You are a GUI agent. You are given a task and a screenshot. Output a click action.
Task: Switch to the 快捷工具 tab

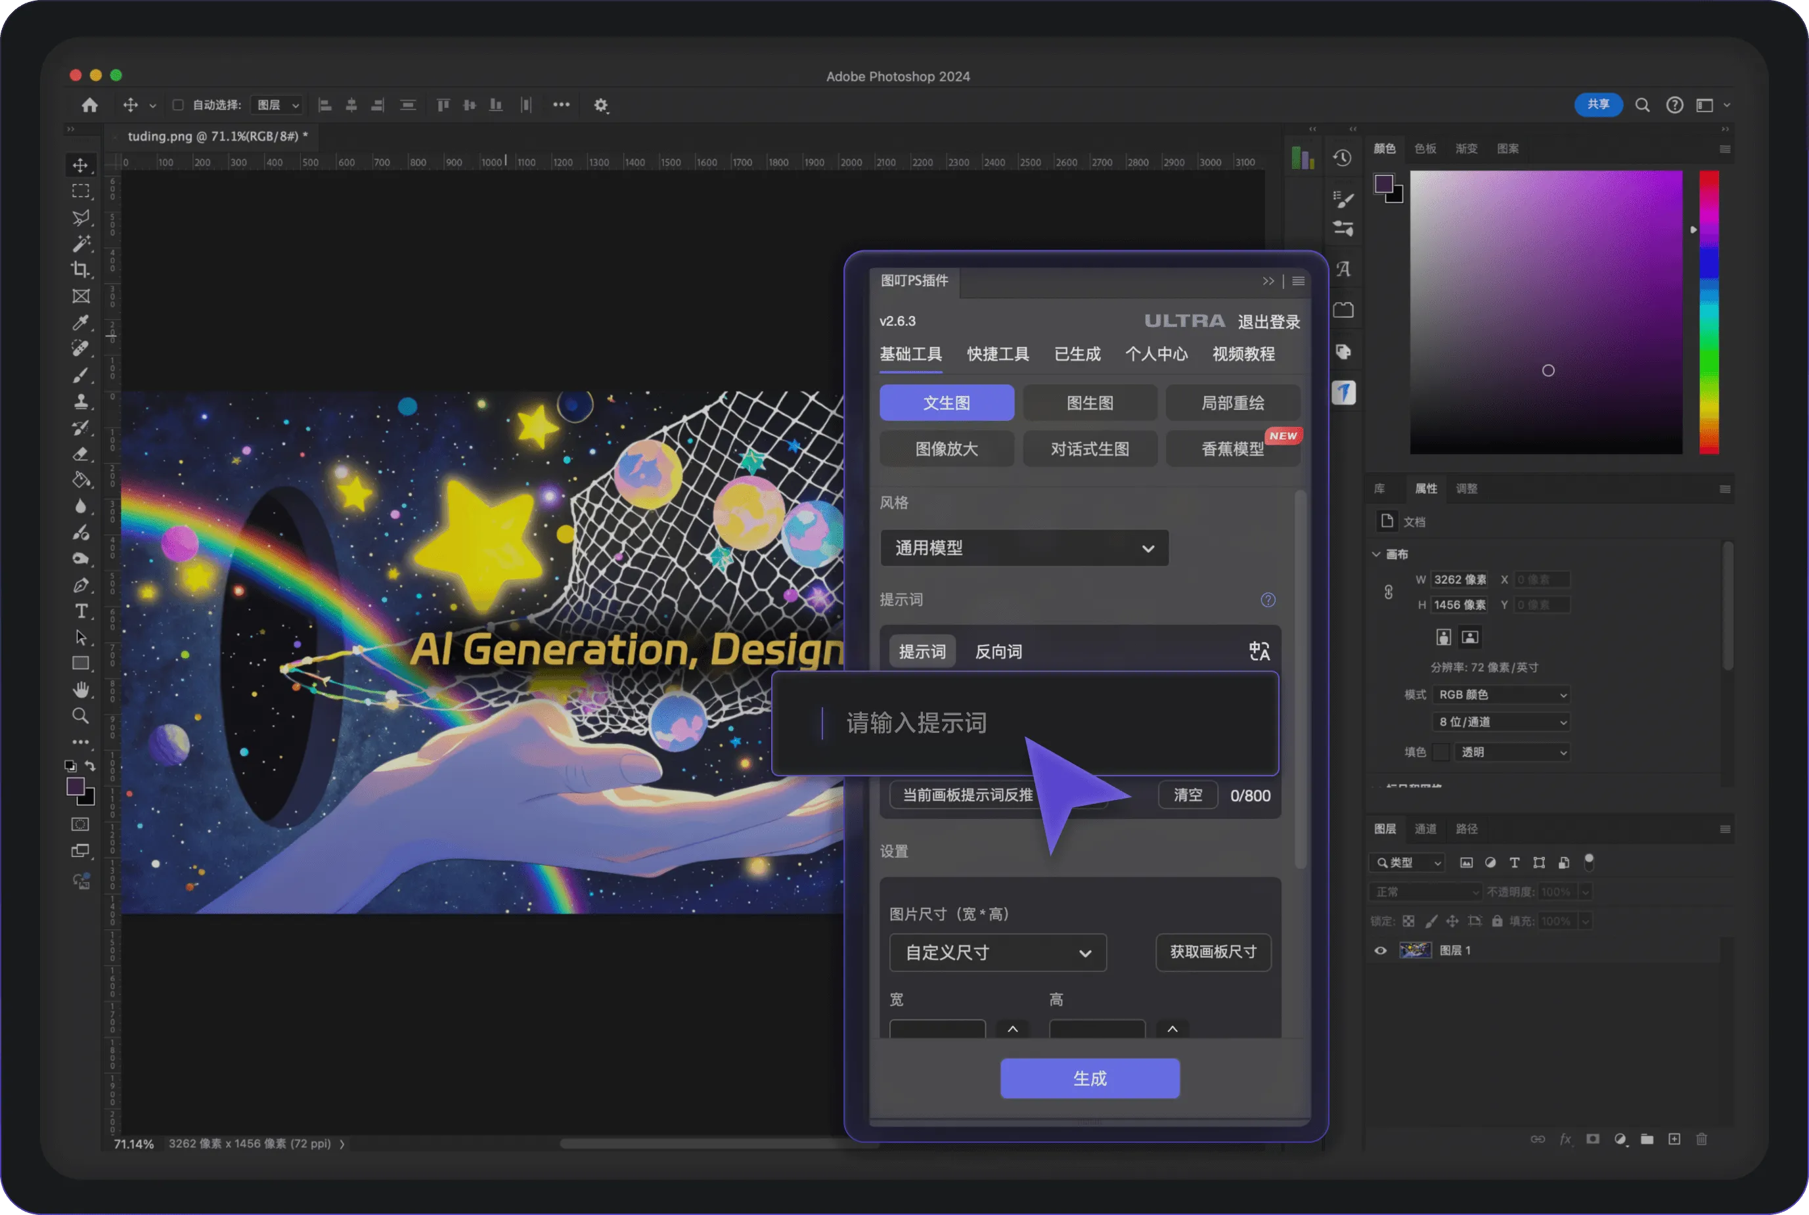point(998,354)
